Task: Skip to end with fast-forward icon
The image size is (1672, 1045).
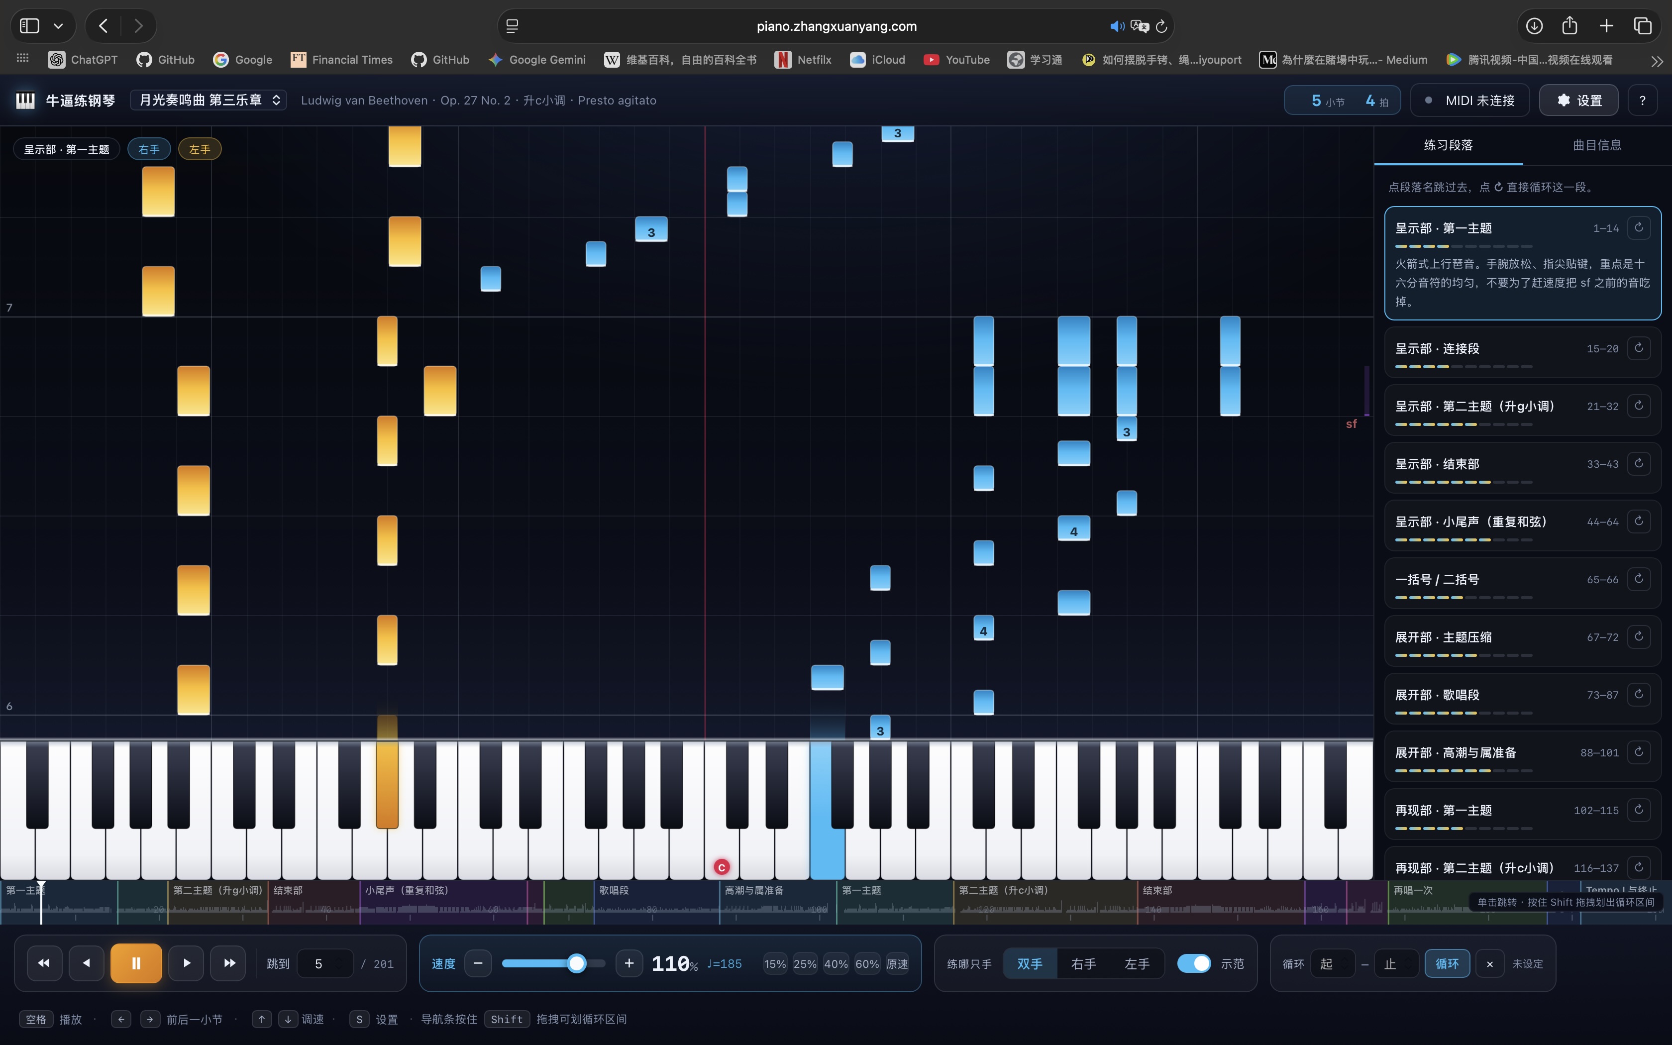Action: tap(229, 963)
